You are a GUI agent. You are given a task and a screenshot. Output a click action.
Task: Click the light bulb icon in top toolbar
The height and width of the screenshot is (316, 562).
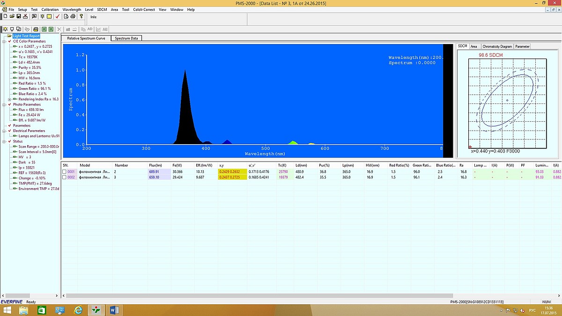(x=43, y=16)
